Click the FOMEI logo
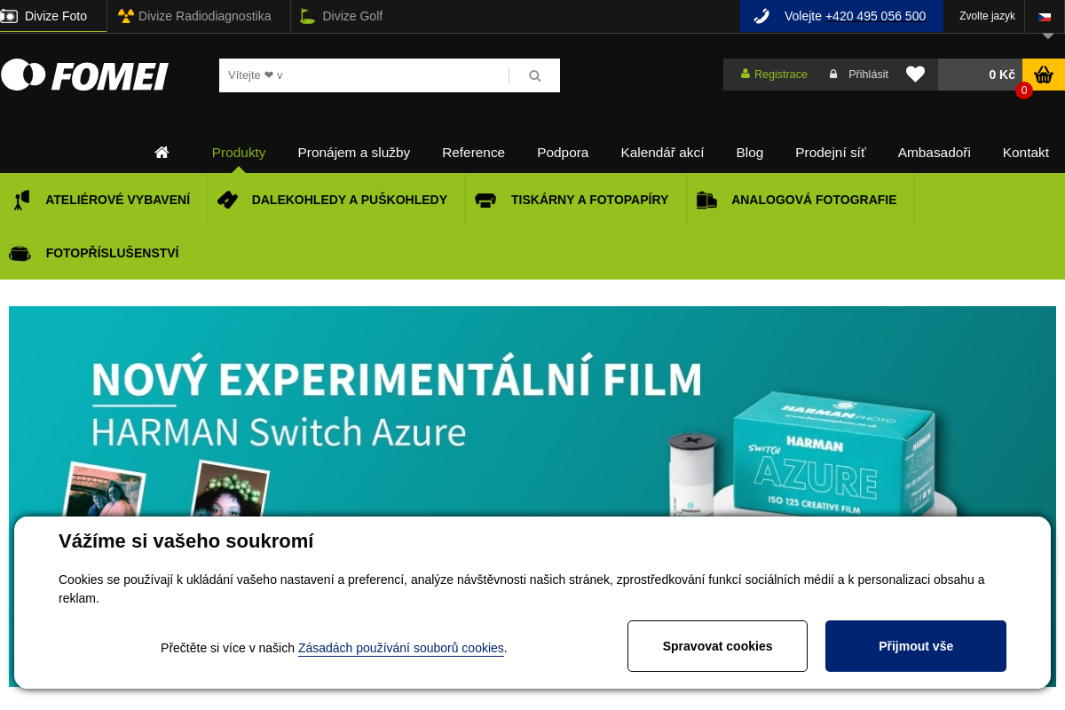 (x=85, y=75)
